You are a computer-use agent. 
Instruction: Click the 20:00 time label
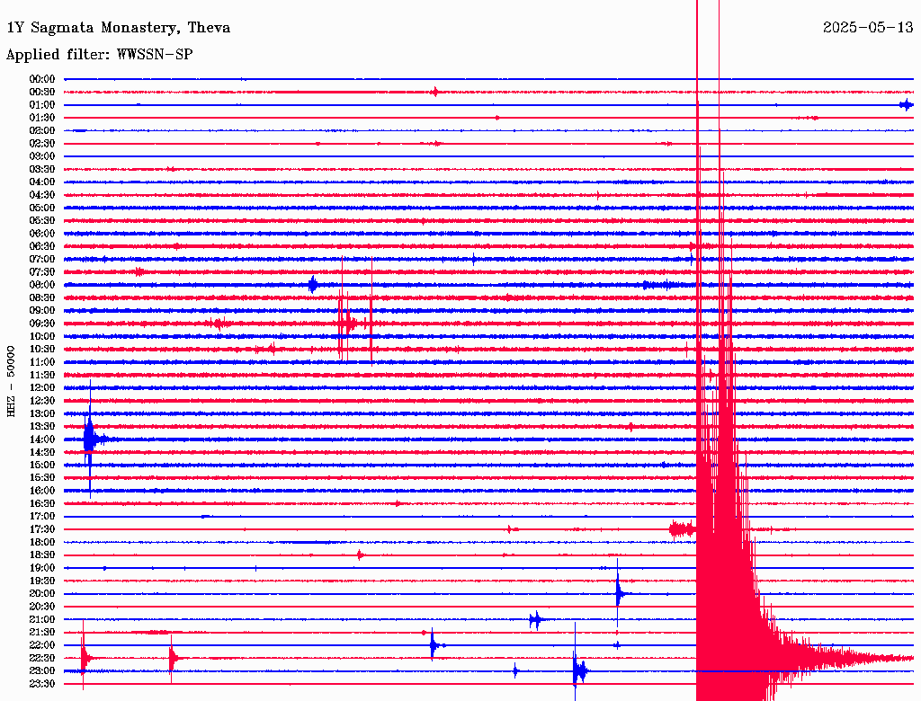pyautogui.click(x=42, y=593)
